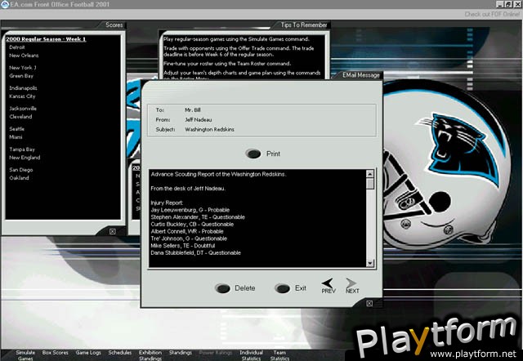
Task: Click Miami in the Scores list
Action: 16,137
